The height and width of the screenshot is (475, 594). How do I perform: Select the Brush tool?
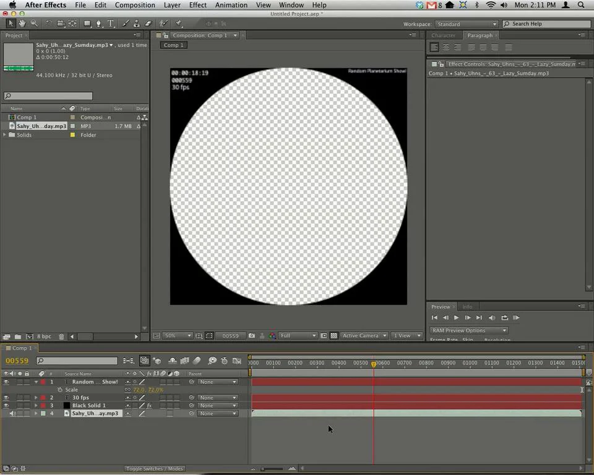coord(126,24)
